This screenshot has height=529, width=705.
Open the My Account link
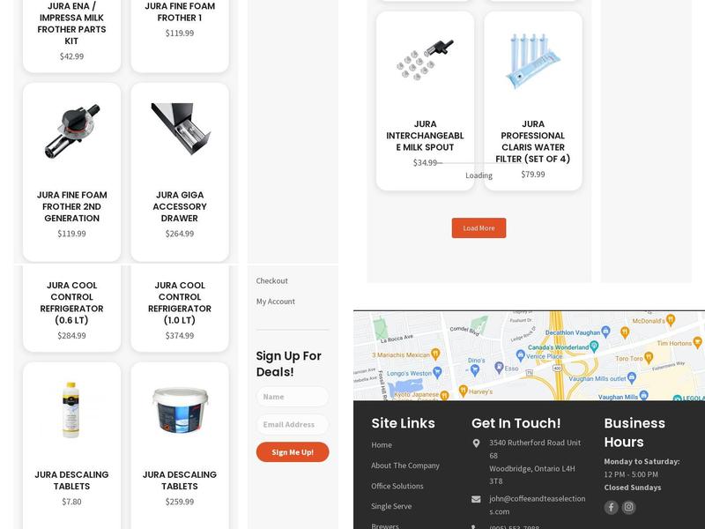[276, 302]
